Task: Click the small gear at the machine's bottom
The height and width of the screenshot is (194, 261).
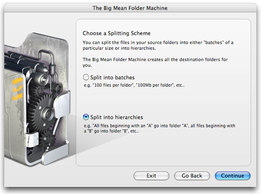Action: point(46,140)
